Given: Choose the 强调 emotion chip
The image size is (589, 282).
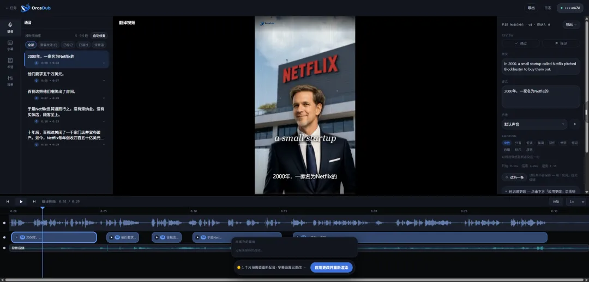Looking at the screenshot, I should 540,143.
